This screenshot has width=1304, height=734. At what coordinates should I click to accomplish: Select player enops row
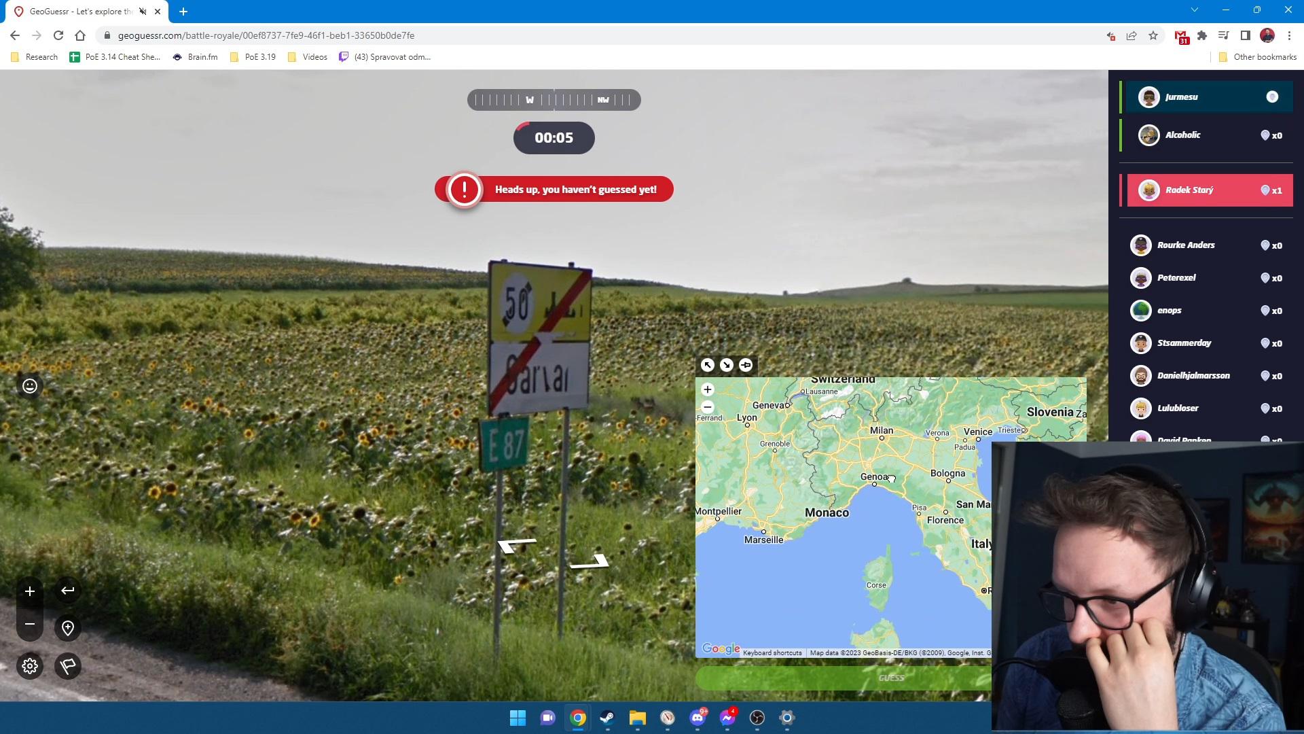point(1207,310)
